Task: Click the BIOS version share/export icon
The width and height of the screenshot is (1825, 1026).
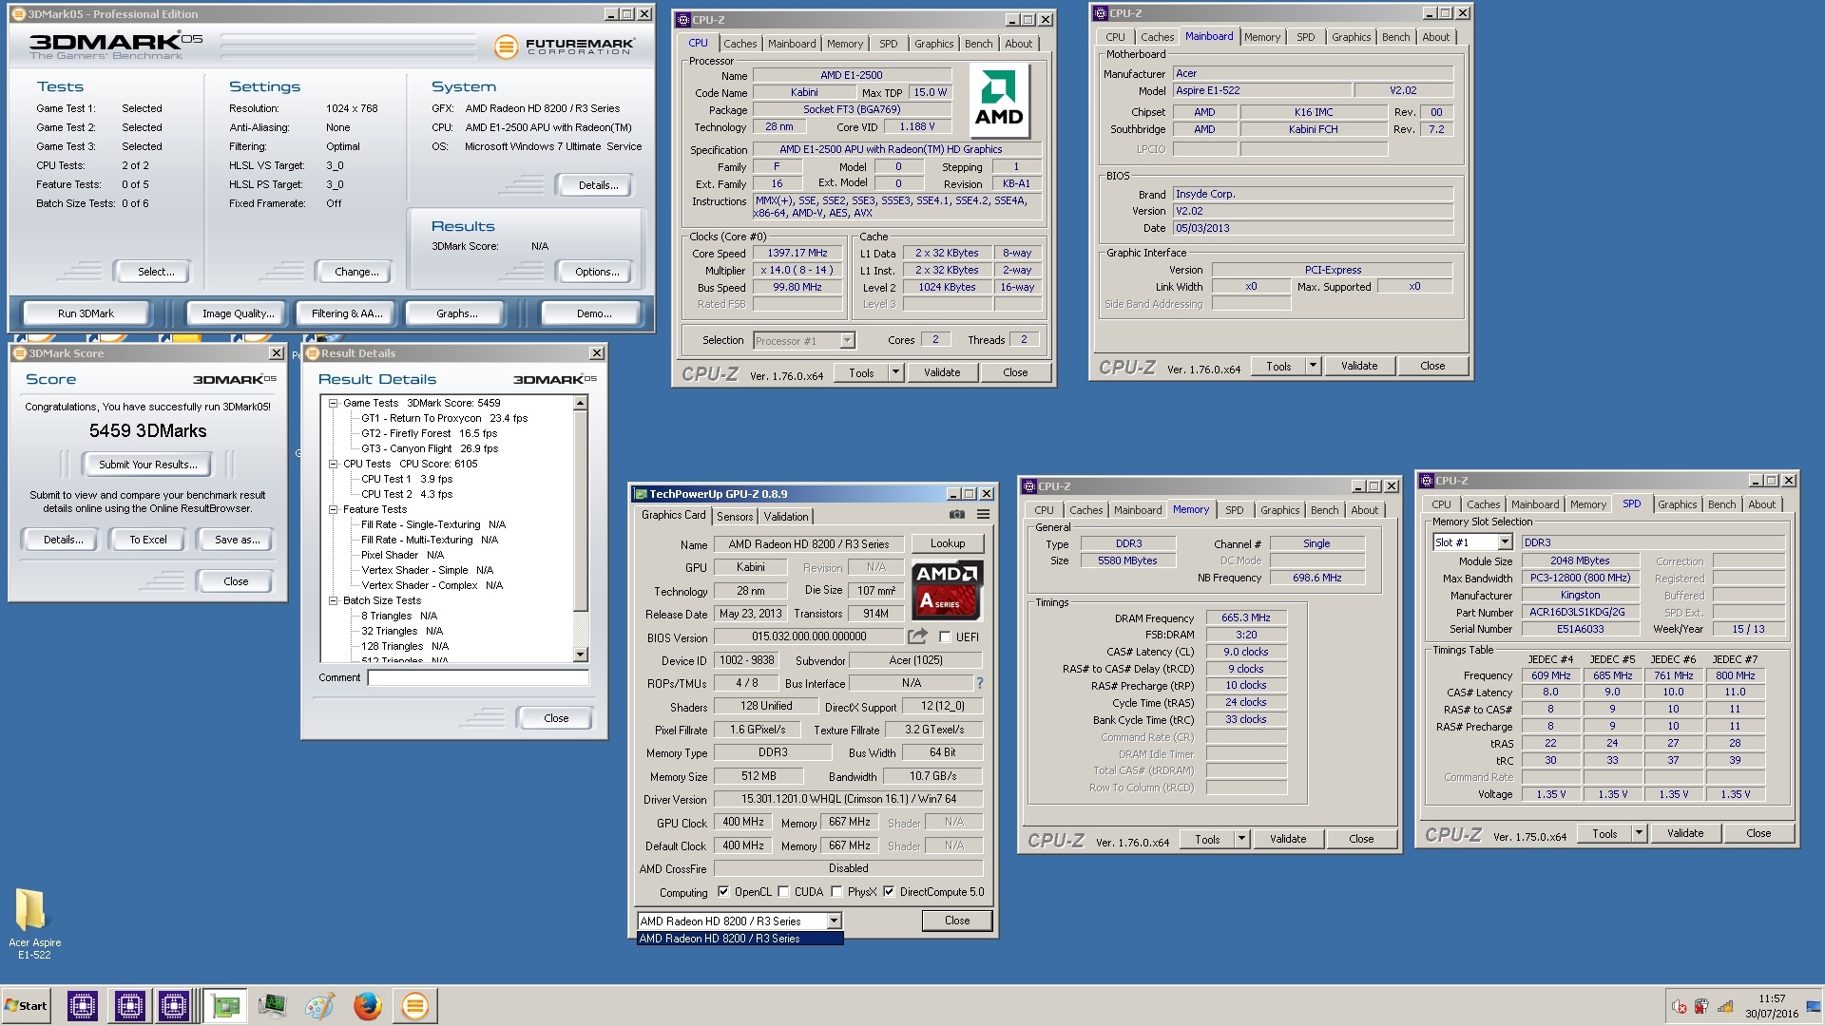Action: pyautogui.click(x=917, y=636)
